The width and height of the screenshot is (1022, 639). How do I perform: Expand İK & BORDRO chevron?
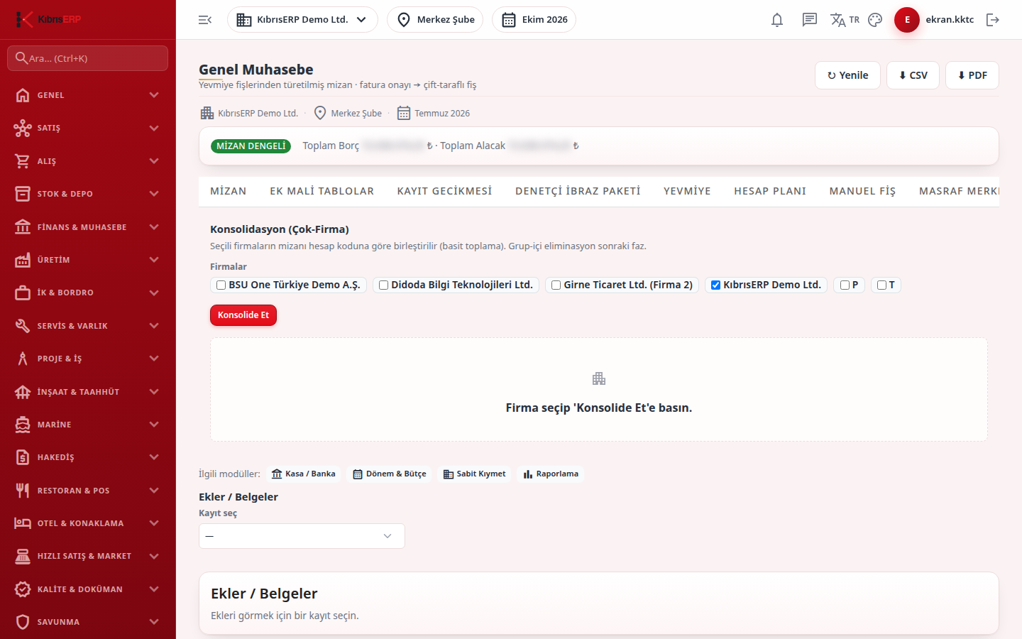pyautogui.click(x=154, y=293)
